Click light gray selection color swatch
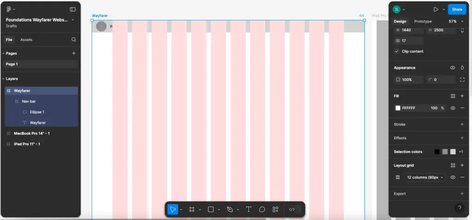Screen dimensions: 472x220 [x=453, y=152]
